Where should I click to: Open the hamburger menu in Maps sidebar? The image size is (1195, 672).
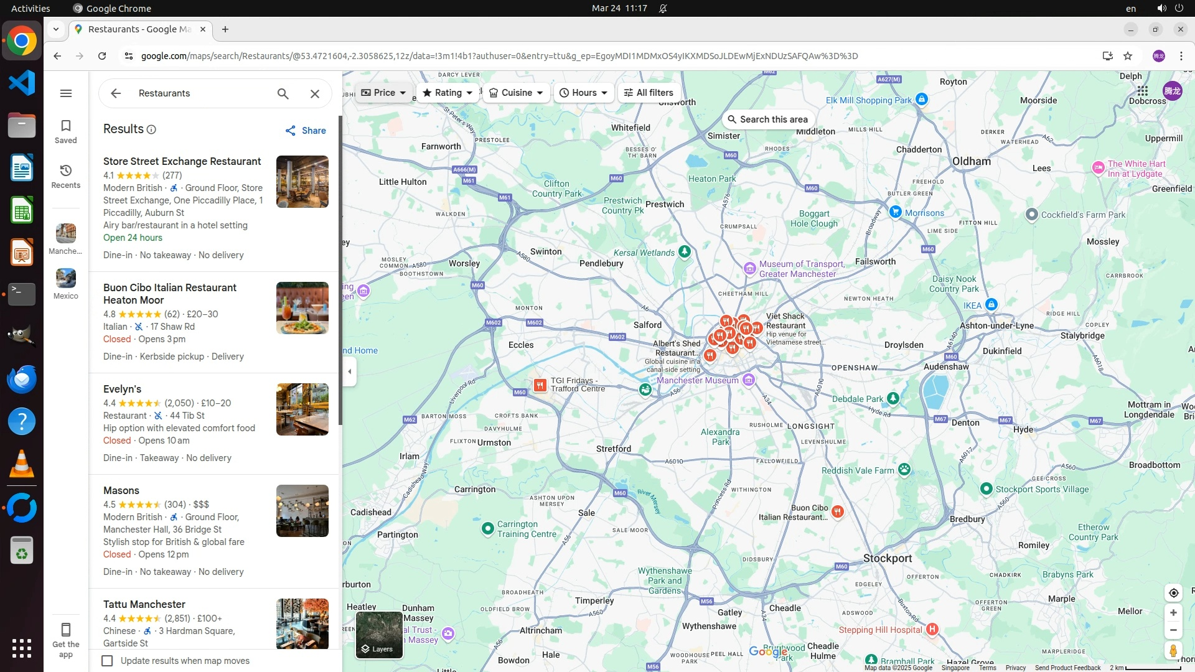coord(66,93)
